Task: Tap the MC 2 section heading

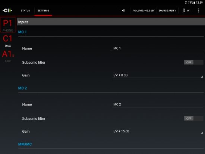Action: (22, 88)
